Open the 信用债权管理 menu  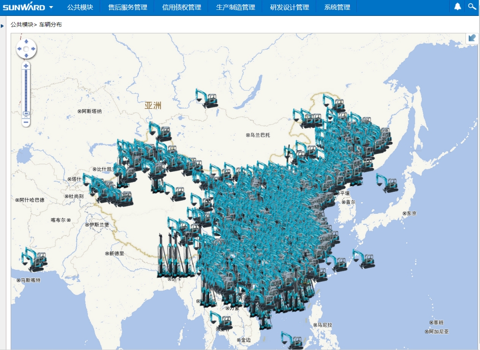(181, 7)
